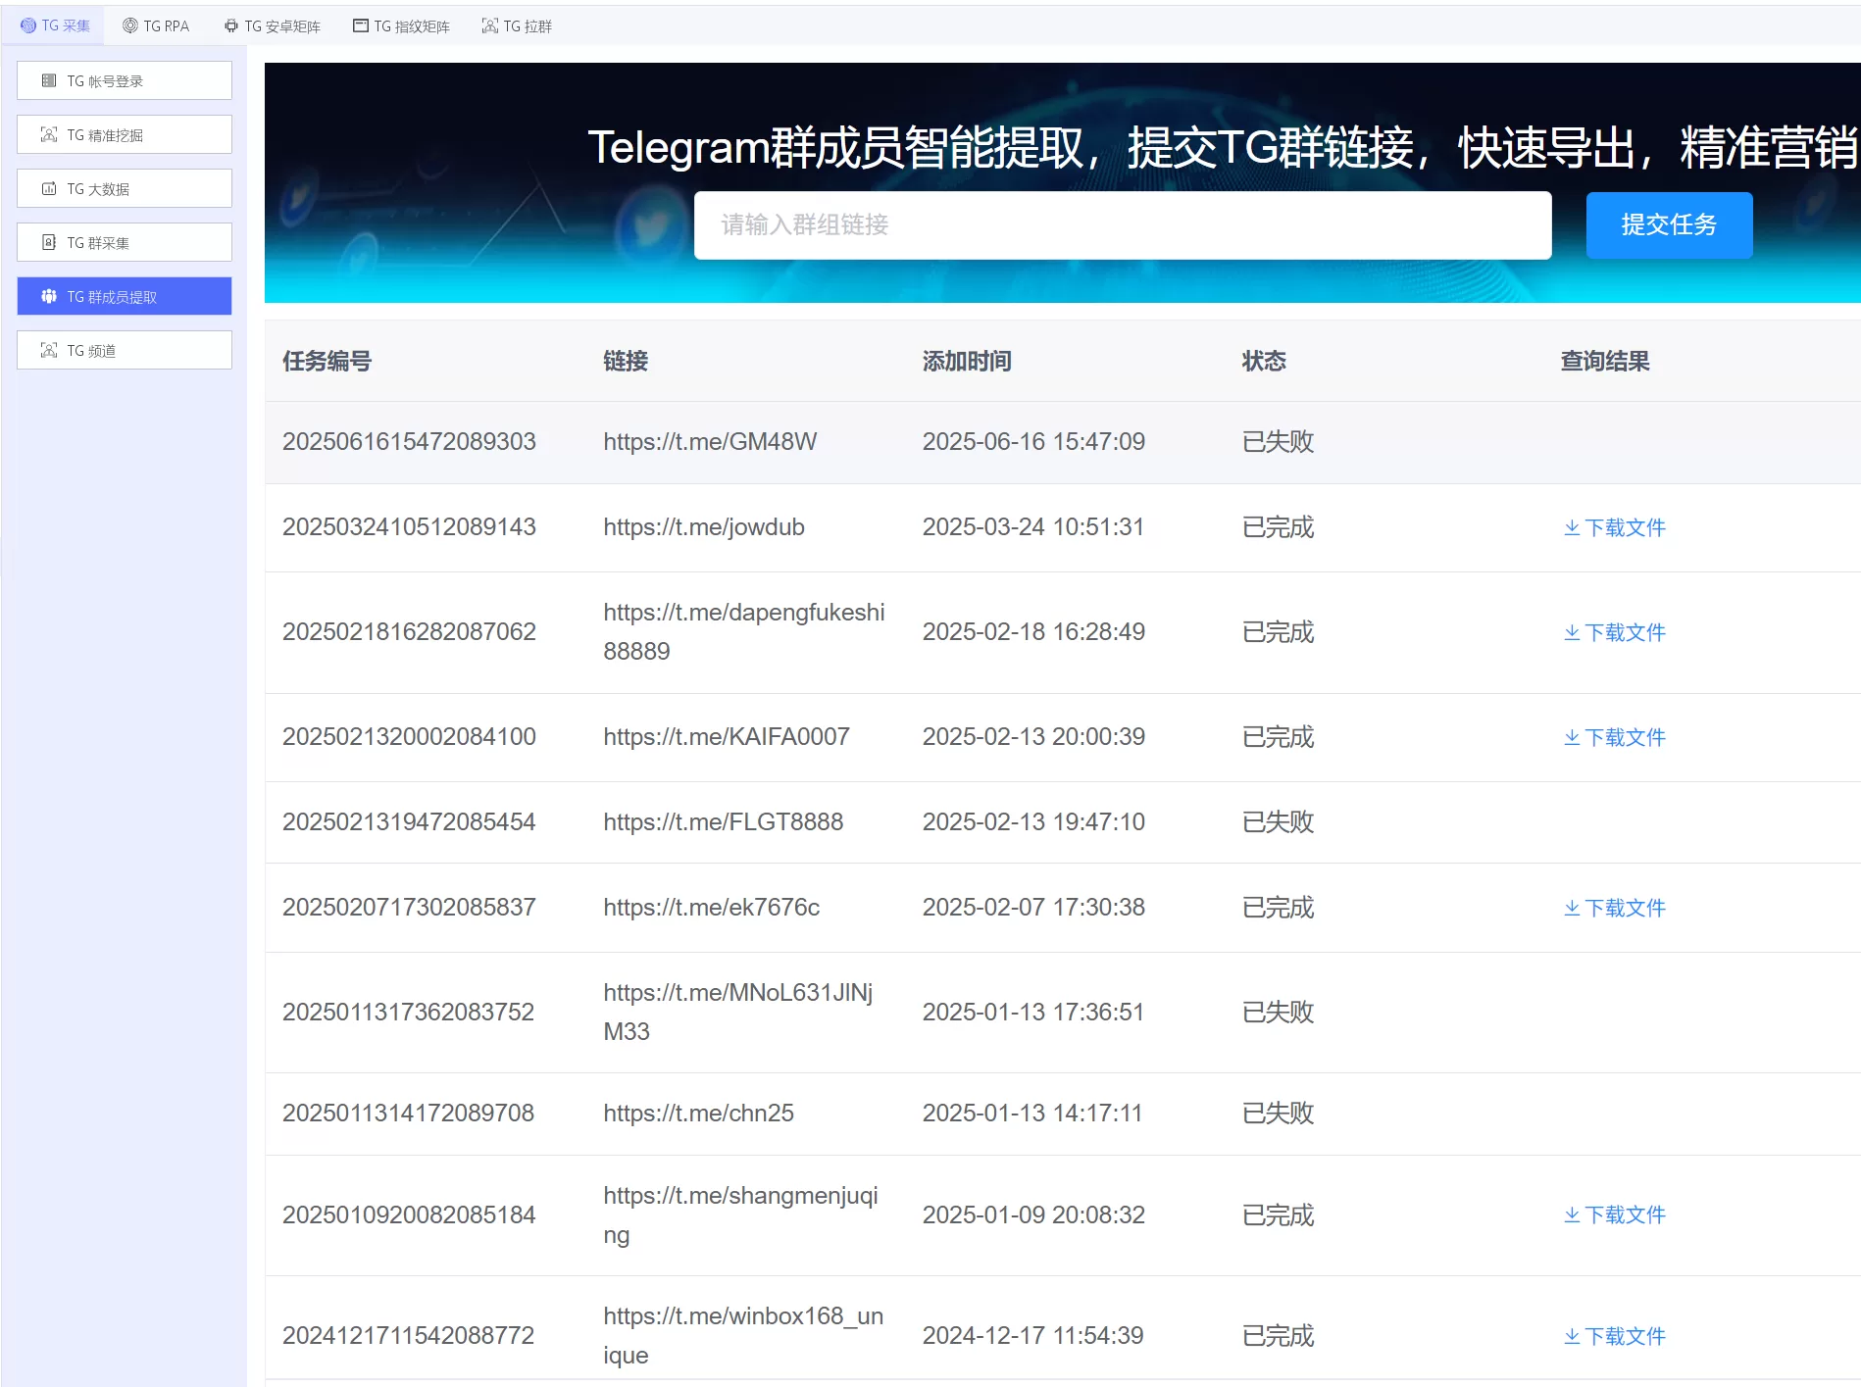The width and height of the screenshot is (1861, 1387).
Task: Open TG 大数据 in sidebar
Action: [125, 188]
